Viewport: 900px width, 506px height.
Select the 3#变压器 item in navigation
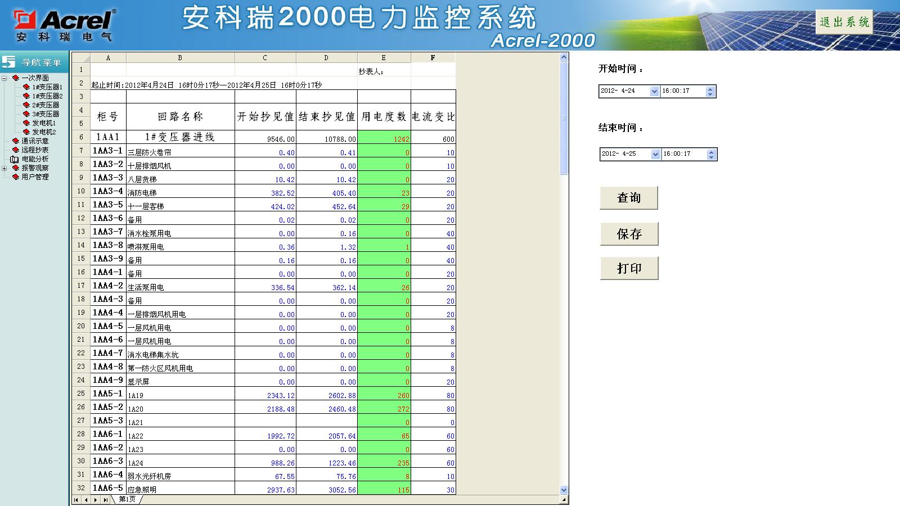[46, 114]
